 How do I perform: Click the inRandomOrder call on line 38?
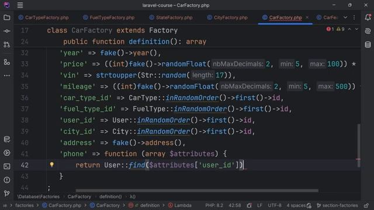click(164, 120)
